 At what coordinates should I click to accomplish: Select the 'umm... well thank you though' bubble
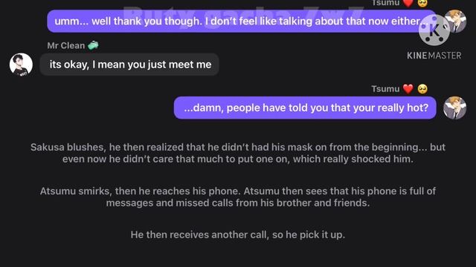[x=241, y=22]
